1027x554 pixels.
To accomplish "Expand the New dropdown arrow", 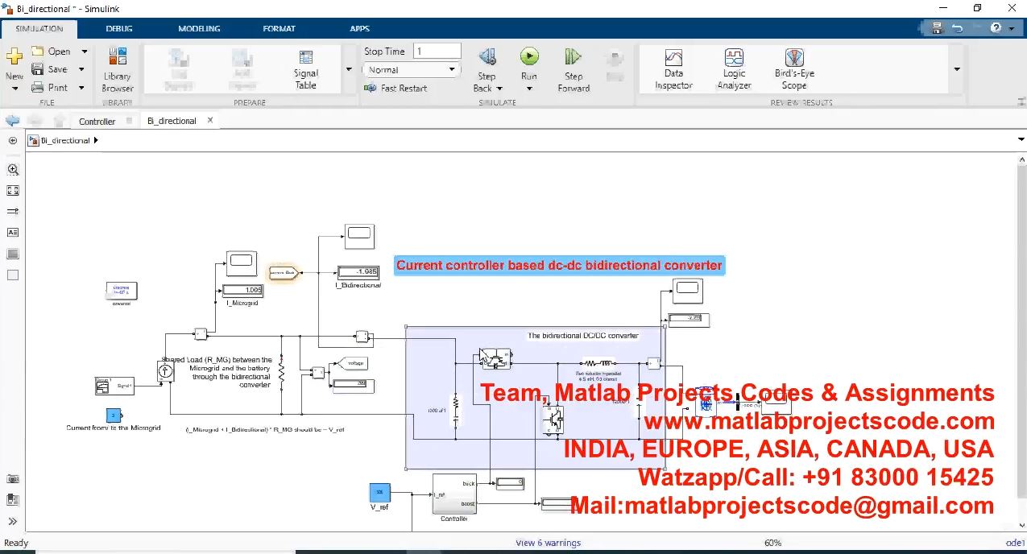I will [14, 88].
